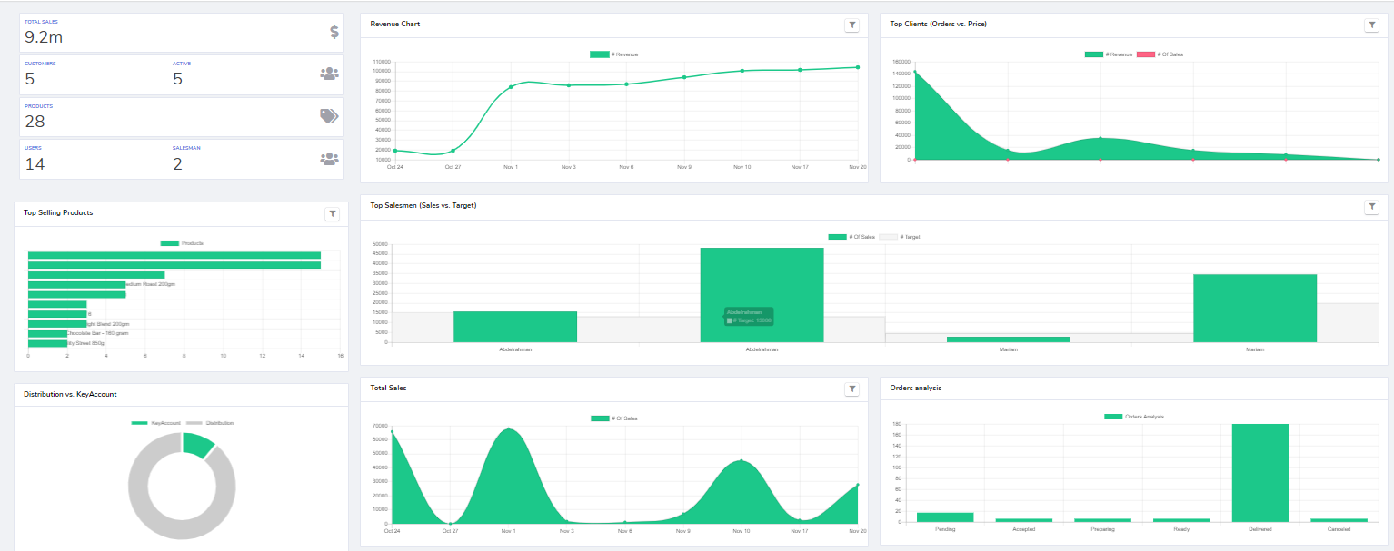Select the Delivered bar in Orders analysis
Screen dimensions: 1394x551
click(x=1260, y=472)
